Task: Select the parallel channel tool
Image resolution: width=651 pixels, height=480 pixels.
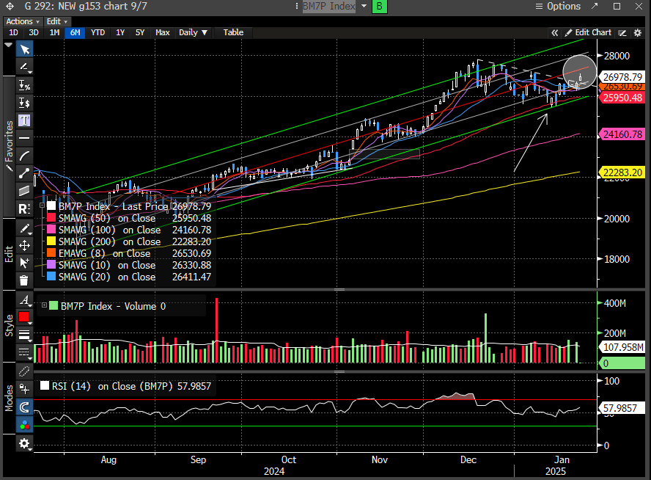Action: (24, 191)
